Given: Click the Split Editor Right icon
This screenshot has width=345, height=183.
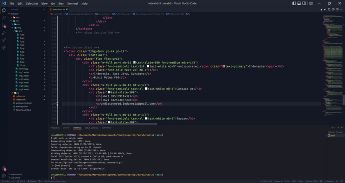Looking at the screenshot, I should click(x=337, y=9).
